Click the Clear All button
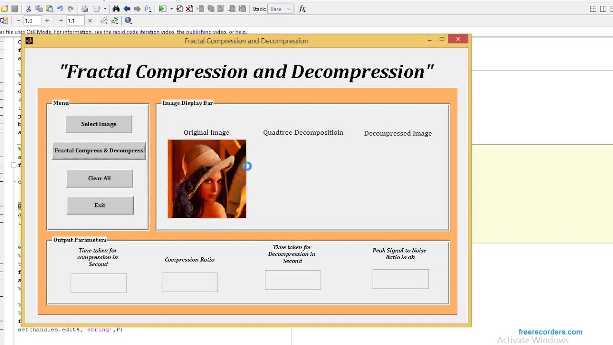The width and height of the screenshot is (613, 345). pos(100,178)
